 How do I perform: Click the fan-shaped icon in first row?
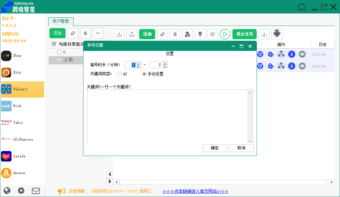pos(281,54)
